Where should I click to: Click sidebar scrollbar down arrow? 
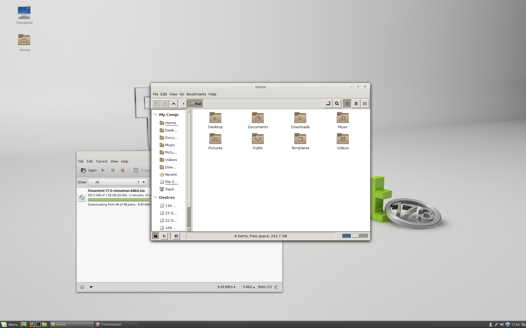click(x=189, y=229)
